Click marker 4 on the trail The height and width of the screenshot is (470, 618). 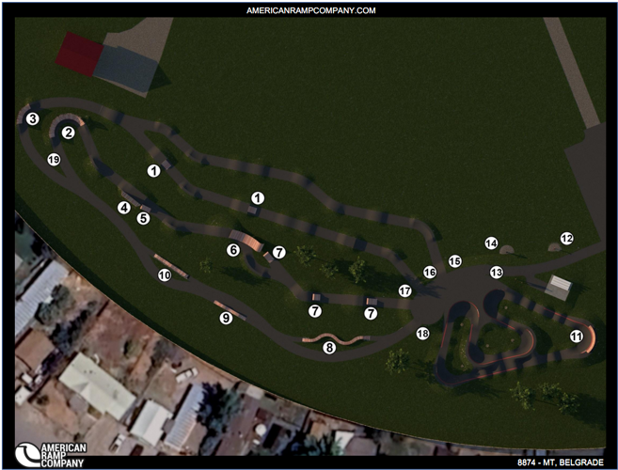click(123, 207)
